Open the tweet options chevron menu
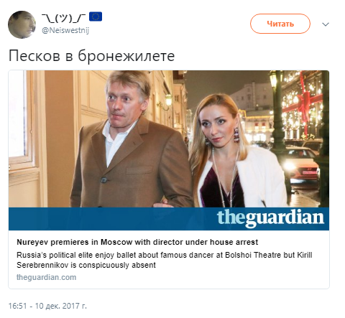Viewport: 345px width, 318px height. (326, 24)
